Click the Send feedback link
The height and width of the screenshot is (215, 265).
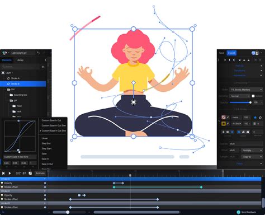pyautogui.click(x=248, y=212)
